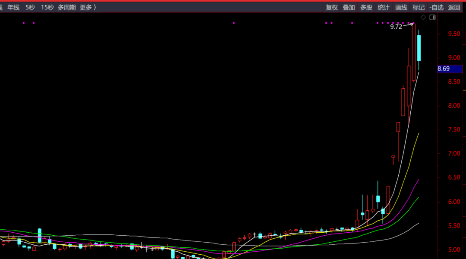Toggle the side panel layout icon

432,18
